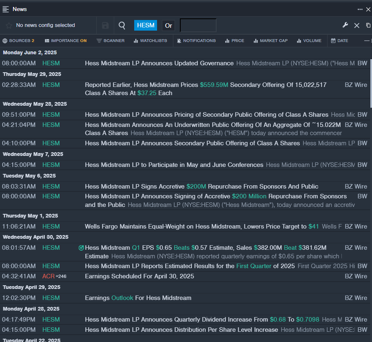Image resolution: width=372 pixels, height=342 pixels.
Task: Open headline about Updated Governance announcement
Action: click(x=159, y=63)
